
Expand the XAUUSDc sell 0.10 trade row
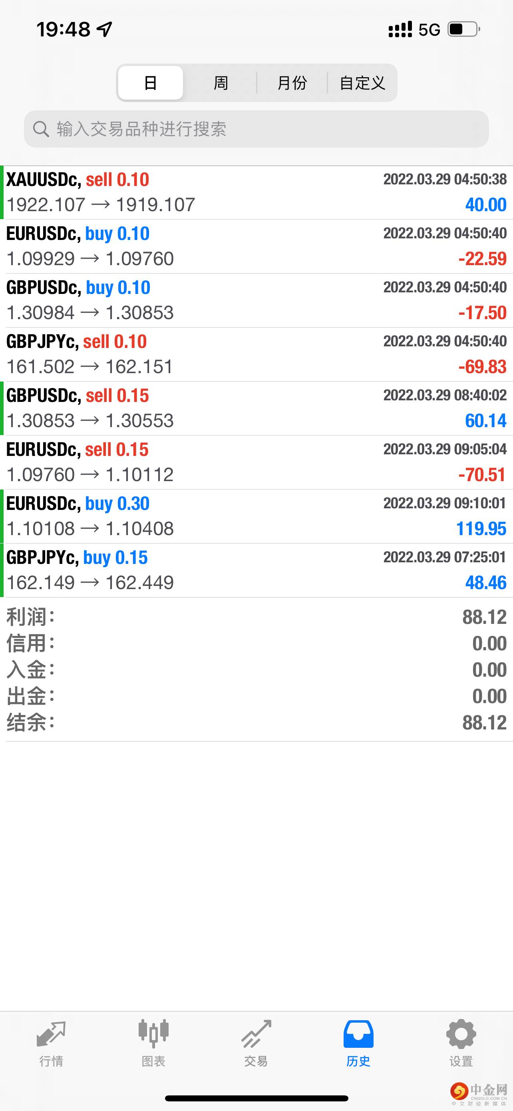[x=256, y=192]
